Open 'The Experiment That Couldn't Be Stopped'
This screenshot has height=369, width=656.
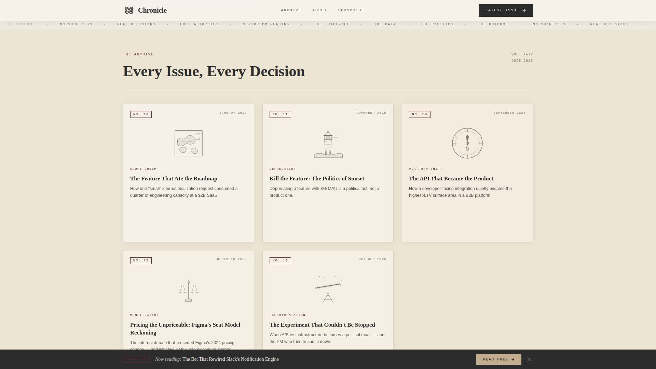click(322, 325)
